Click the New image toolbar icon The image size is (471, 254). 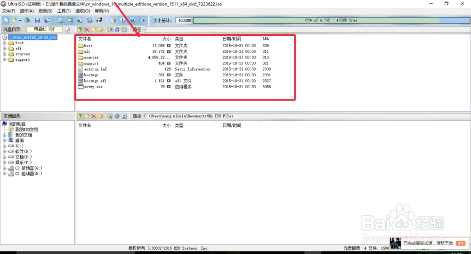pyautogui.click(x=6, y=20)
